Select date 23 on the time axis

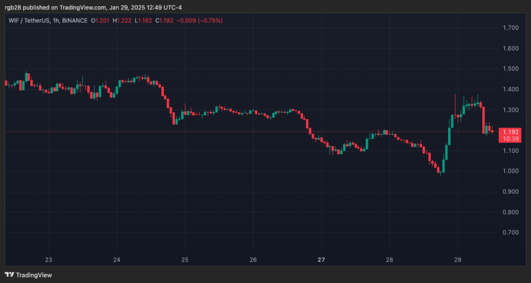point(49,260)
